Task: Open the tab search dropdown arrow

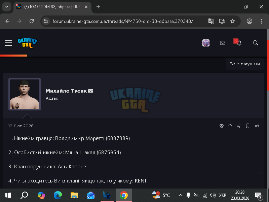Action: [x=7, y=7]
